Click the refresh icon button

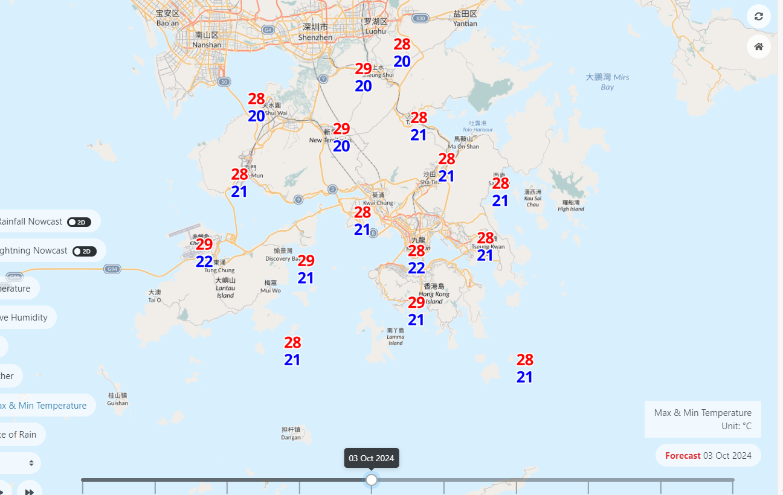click(x=758, y=16)
